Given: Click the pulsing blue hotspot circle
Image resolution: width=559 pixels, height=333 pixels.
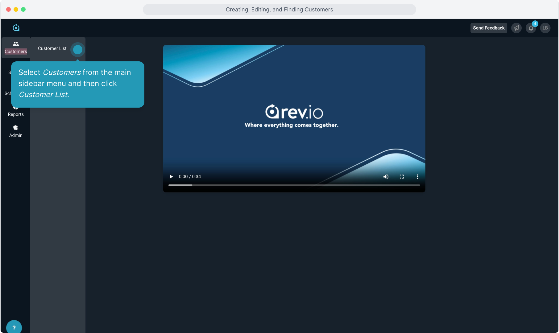Looking at the screenshot, I should [78, 50].
